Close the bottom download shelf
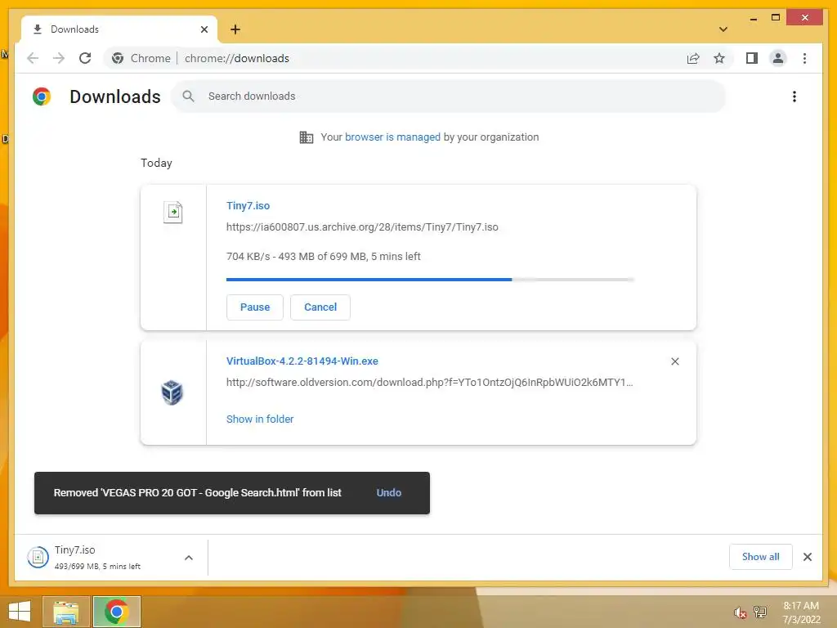Screen dimensions: 837x628 click(x=807, y=557)
